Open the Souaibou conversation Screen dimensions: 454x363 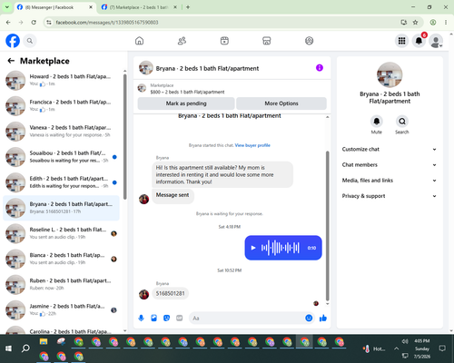pos(61,157)
